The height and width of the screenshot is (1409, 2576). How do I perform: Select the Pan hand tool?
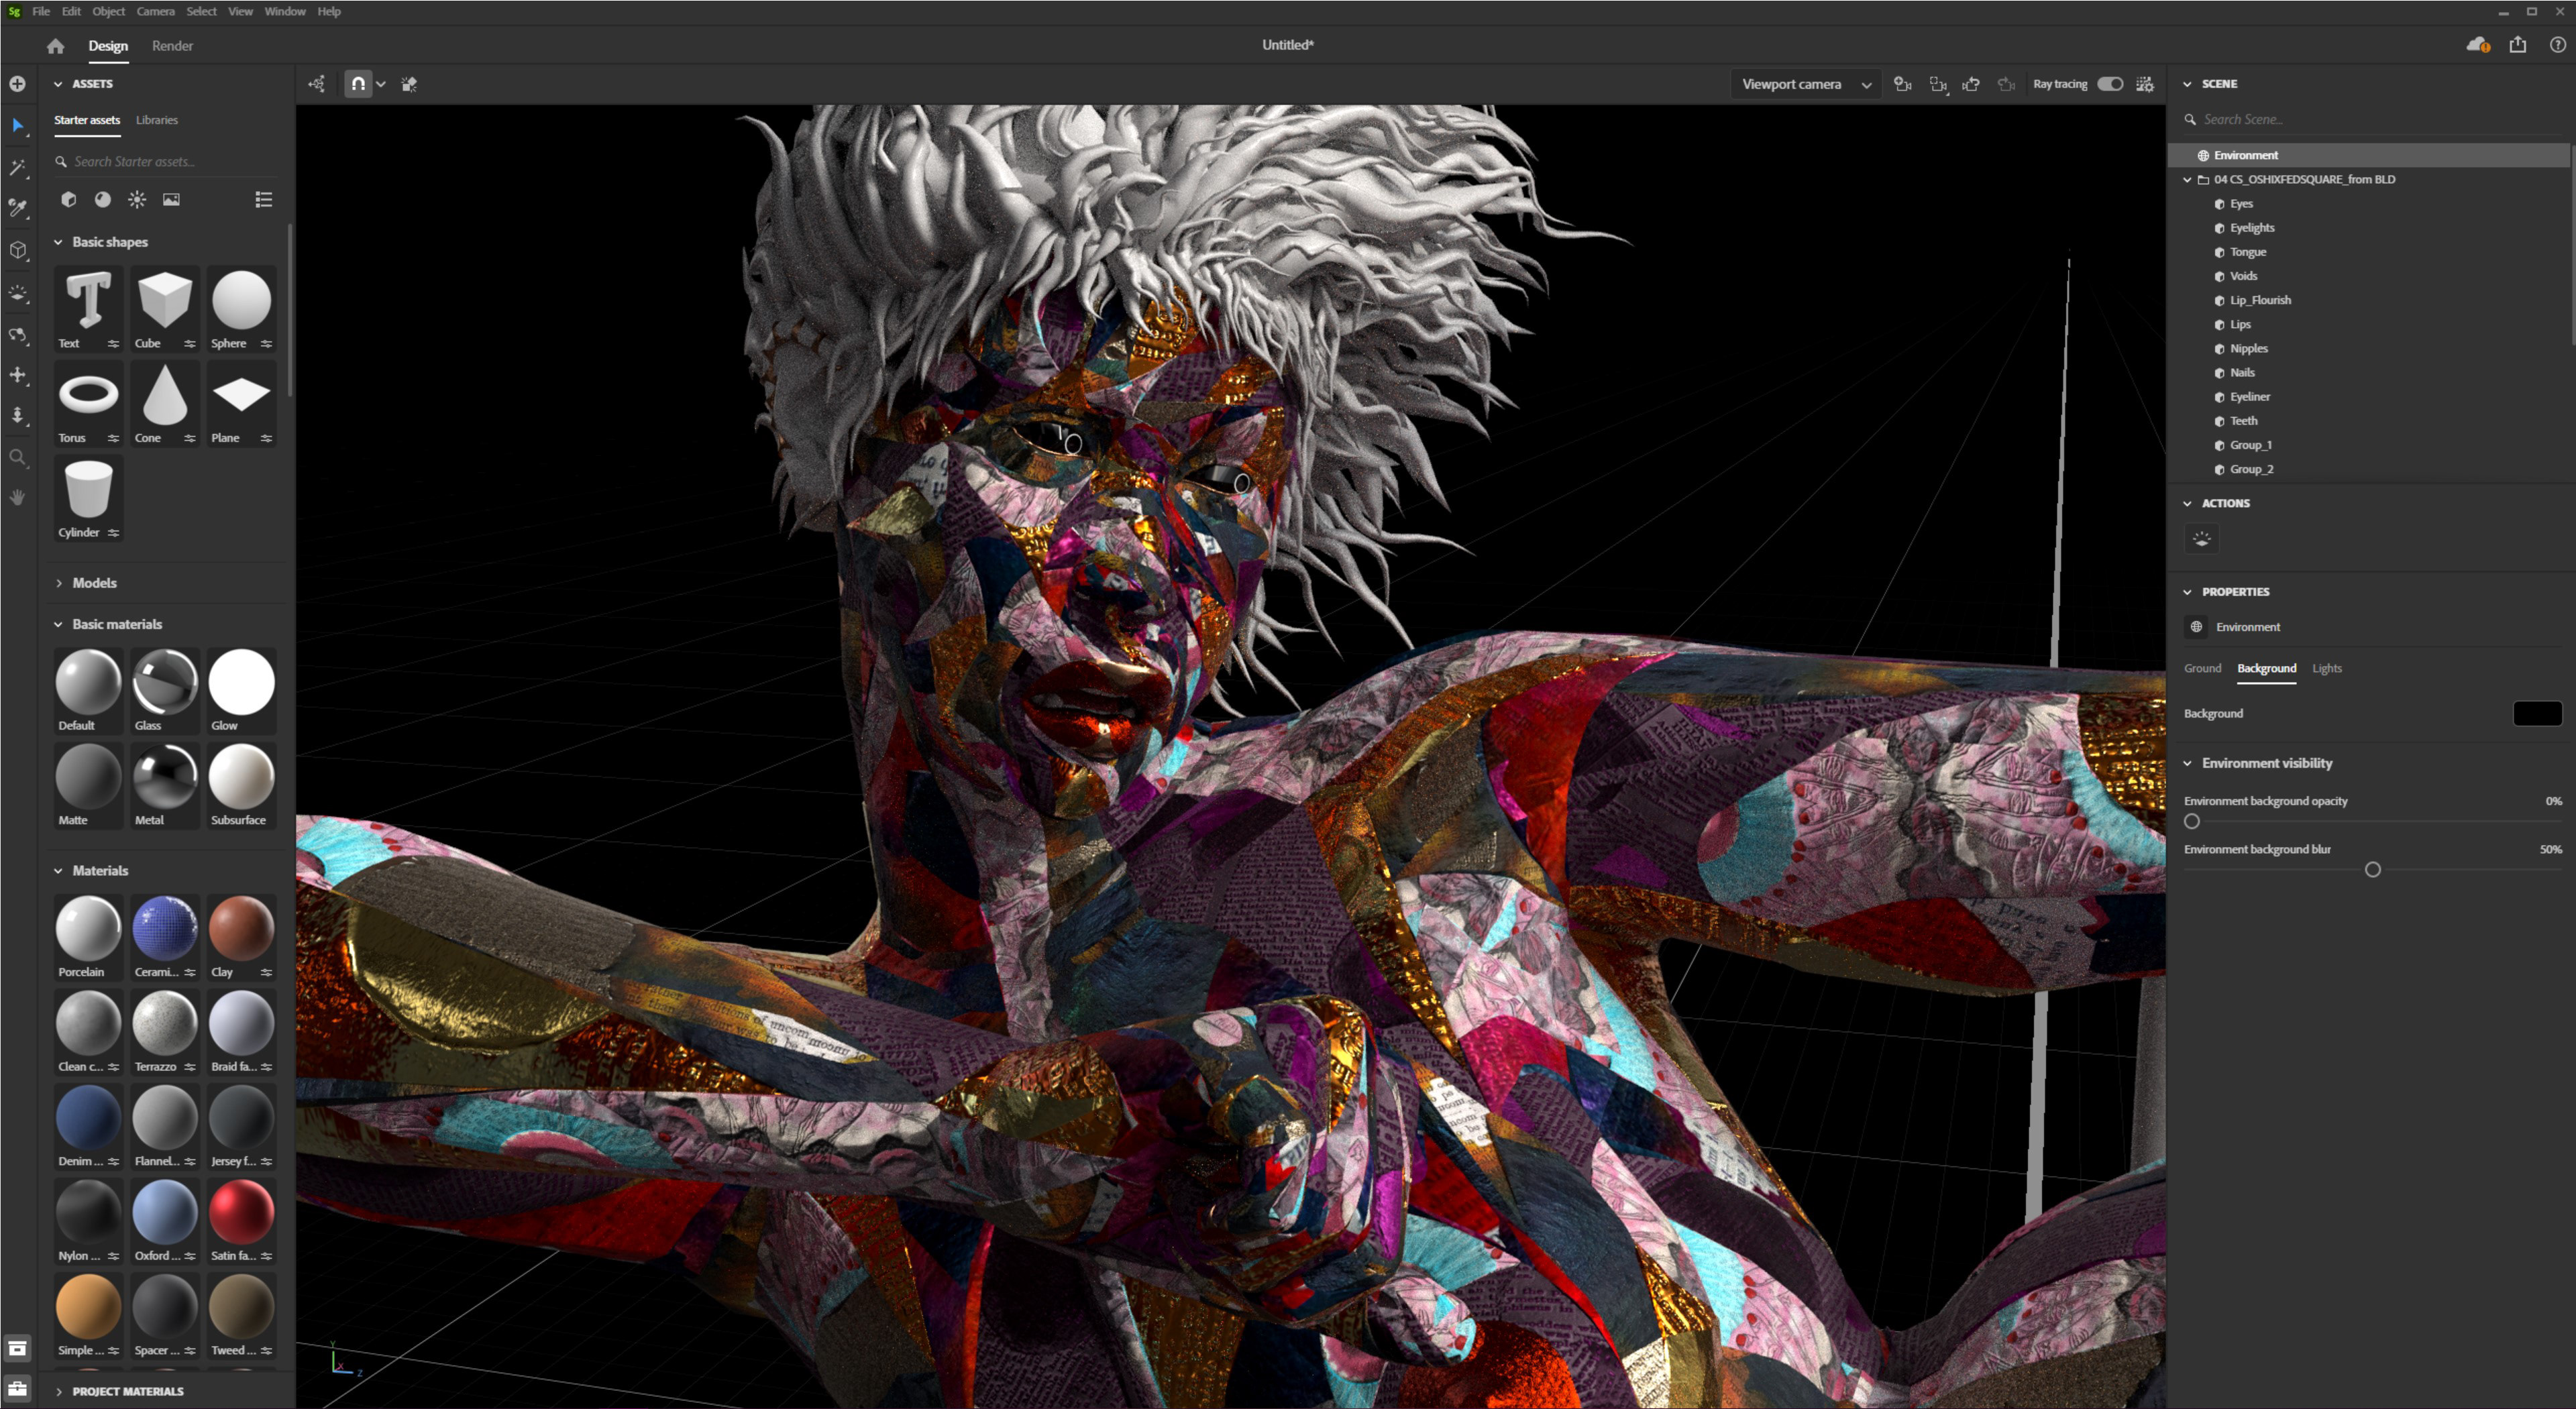pyautogui.click(x=18, y=498)
